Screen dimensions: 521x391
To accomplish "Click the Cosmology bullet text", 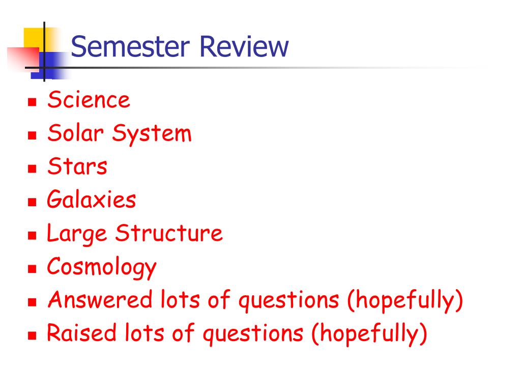I will pos(102,268).
